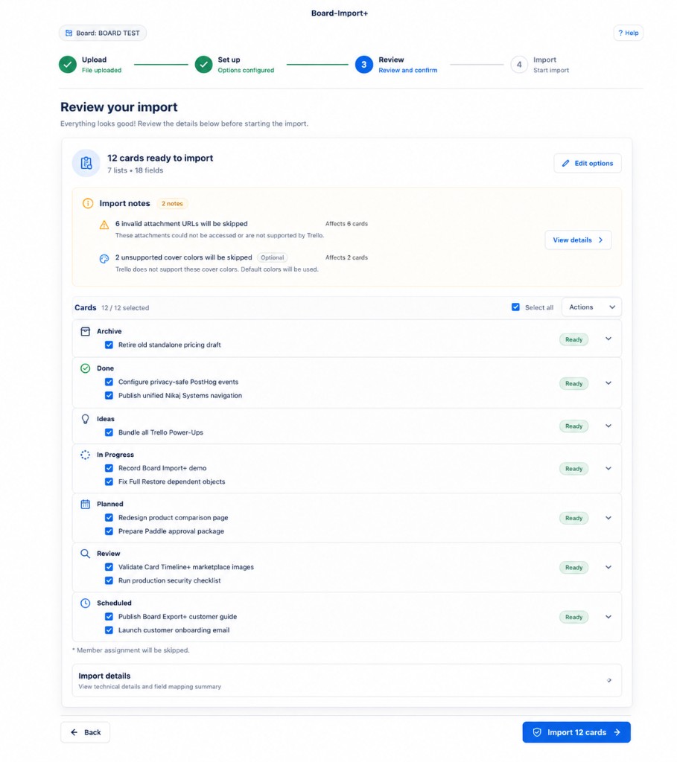The width and height of the screenshot is (677, 762).
Task: Click the Planned list calendar icon
Action: [85, 504]
